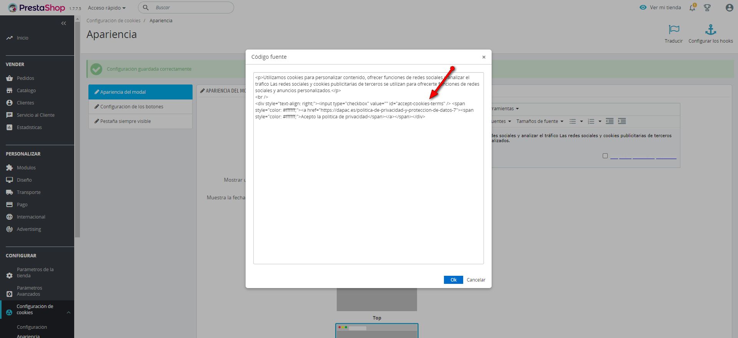Tick the checkbox in the editor preview

click(605, 156)
